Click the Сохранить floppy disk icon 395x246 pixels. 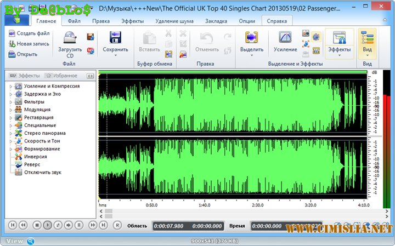115,38
